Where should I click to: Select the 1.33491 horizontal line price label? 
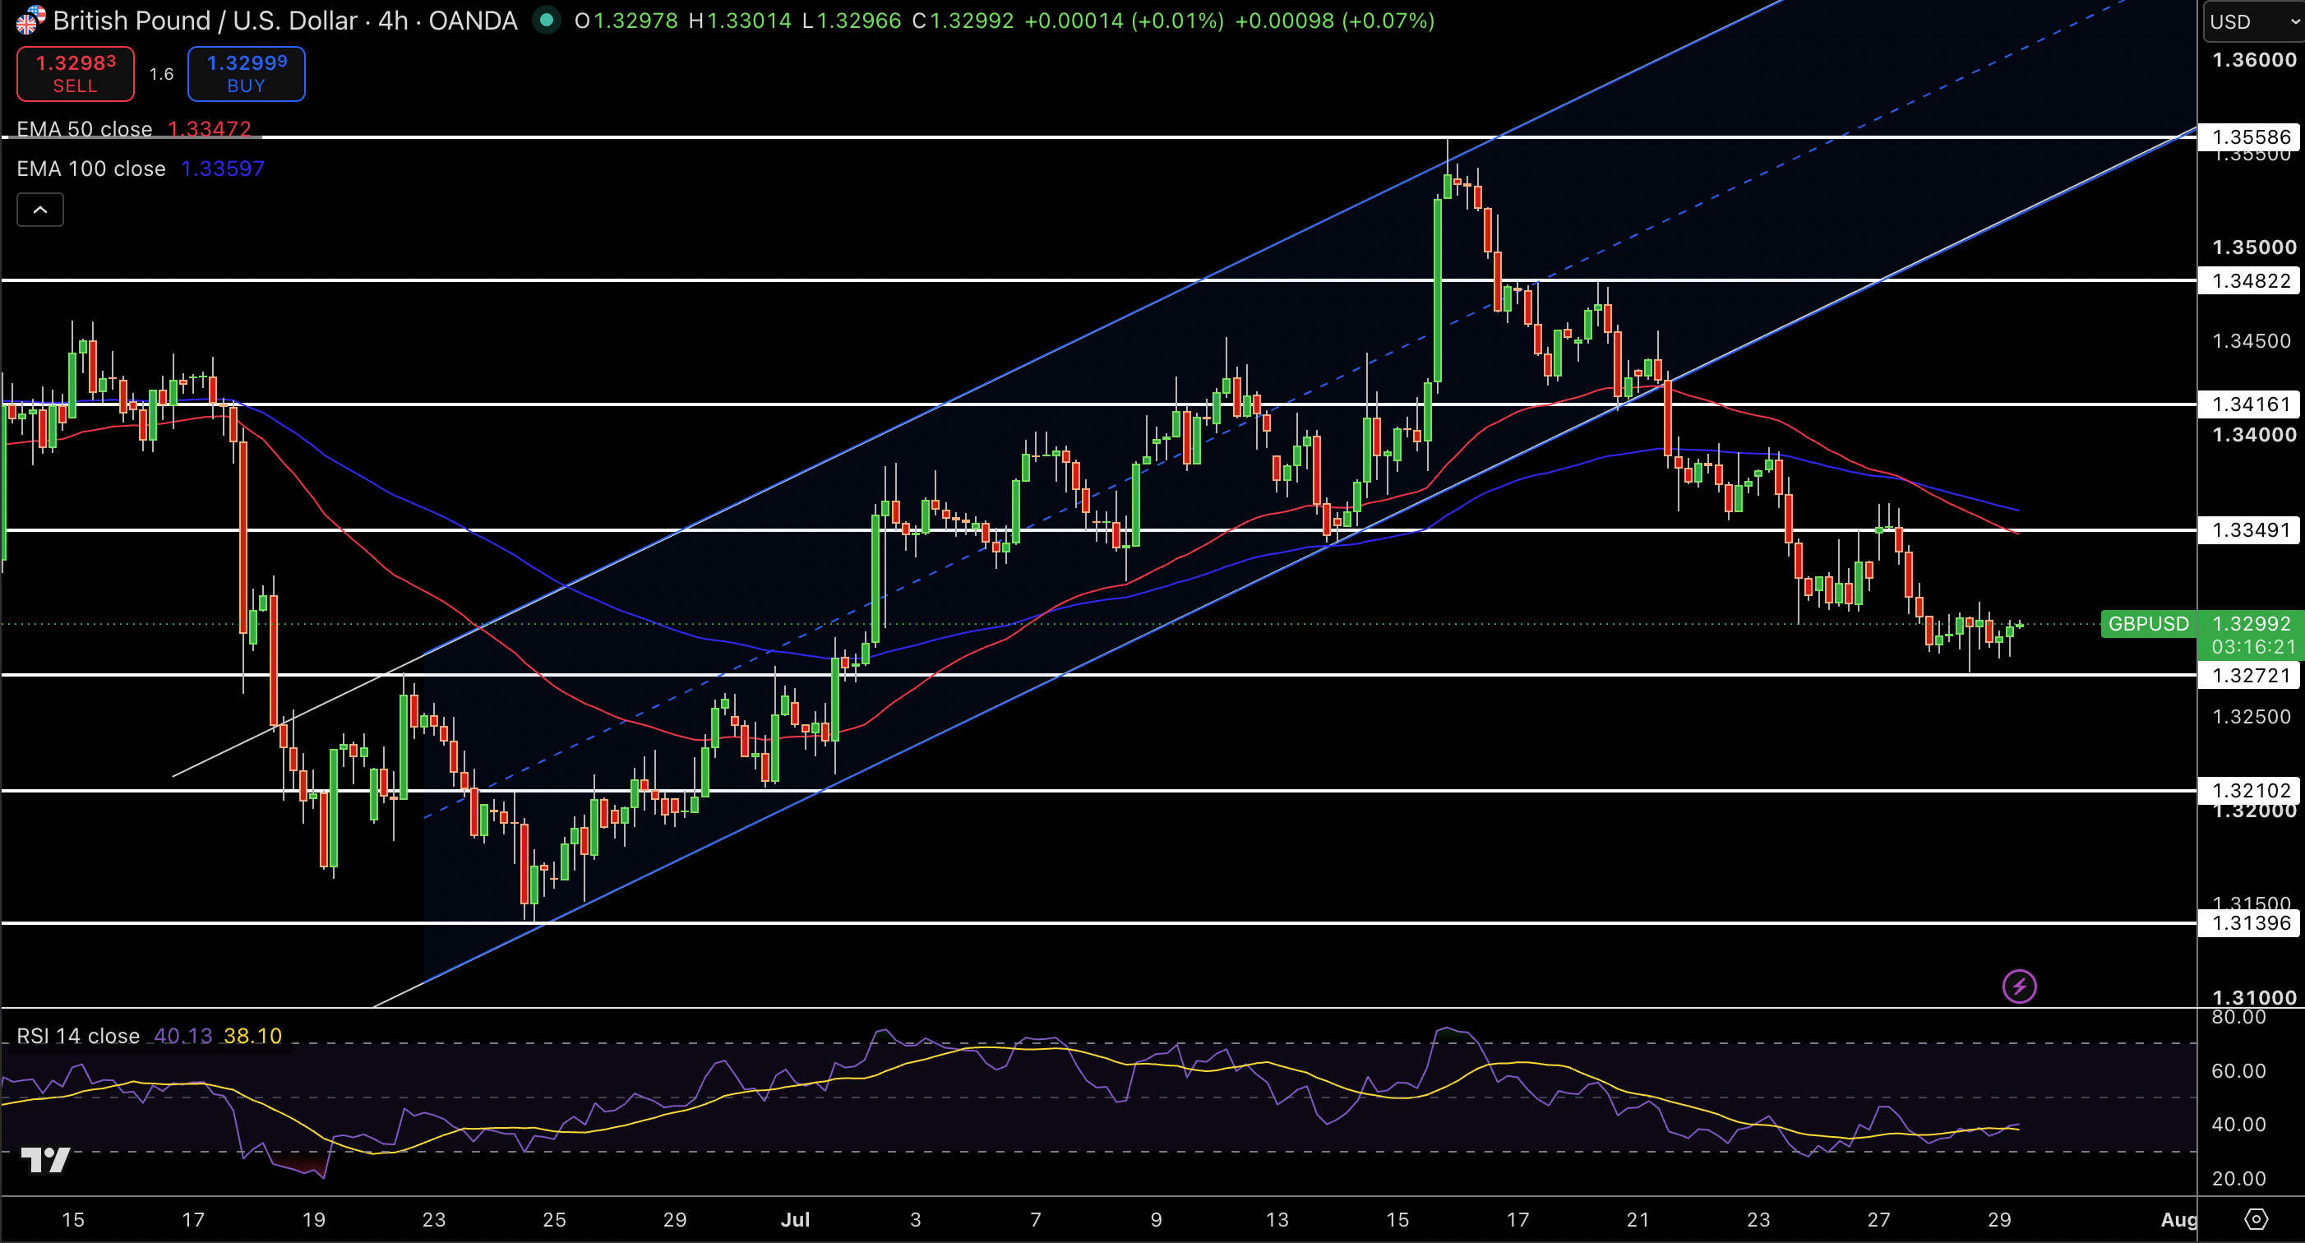pos(2251,529)
